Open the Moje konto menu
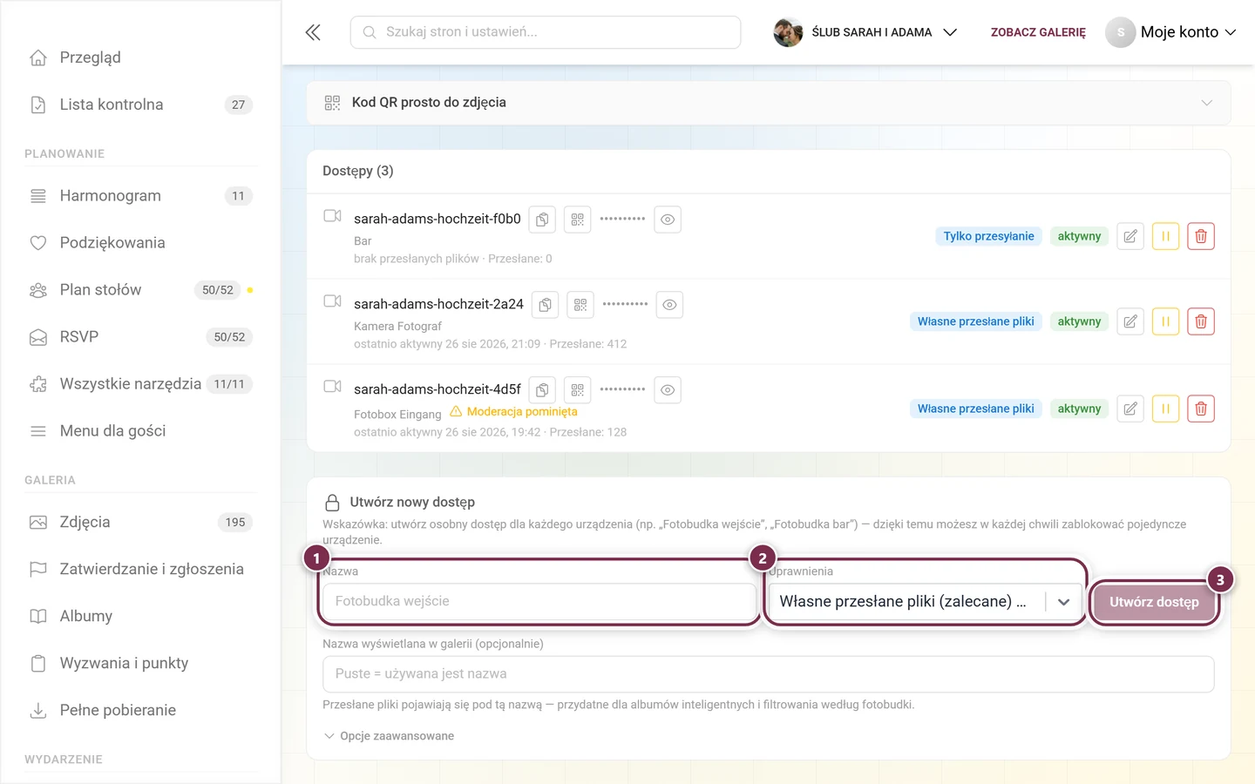Image resolution: width=1255 pixels, height=784 pixels. pyautogui.click(x=1171, y=32)
